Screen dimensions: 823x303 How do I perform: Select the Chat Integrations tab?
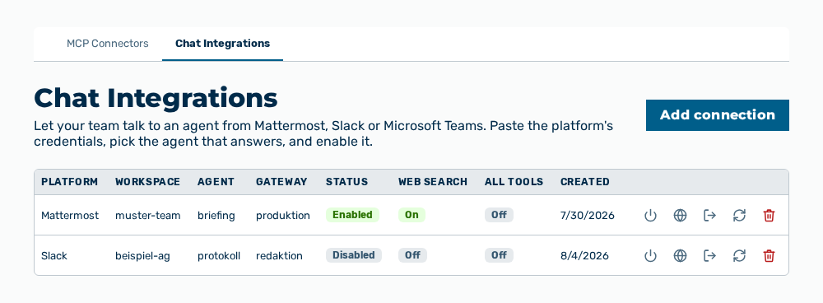click(222, 44)
